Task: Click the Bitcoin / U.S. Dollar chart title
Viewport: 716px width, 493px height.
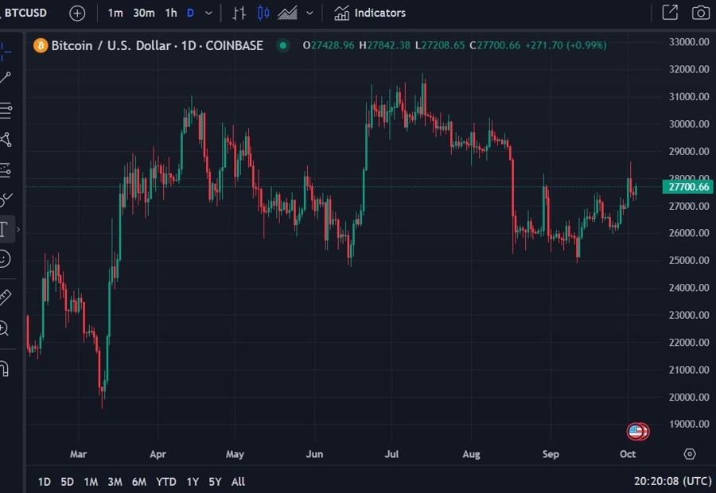Action: click(157, 45)
